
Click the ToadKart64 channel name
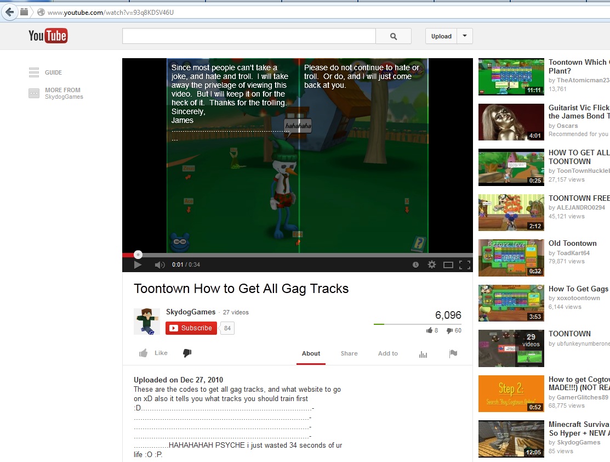[573, 253]
